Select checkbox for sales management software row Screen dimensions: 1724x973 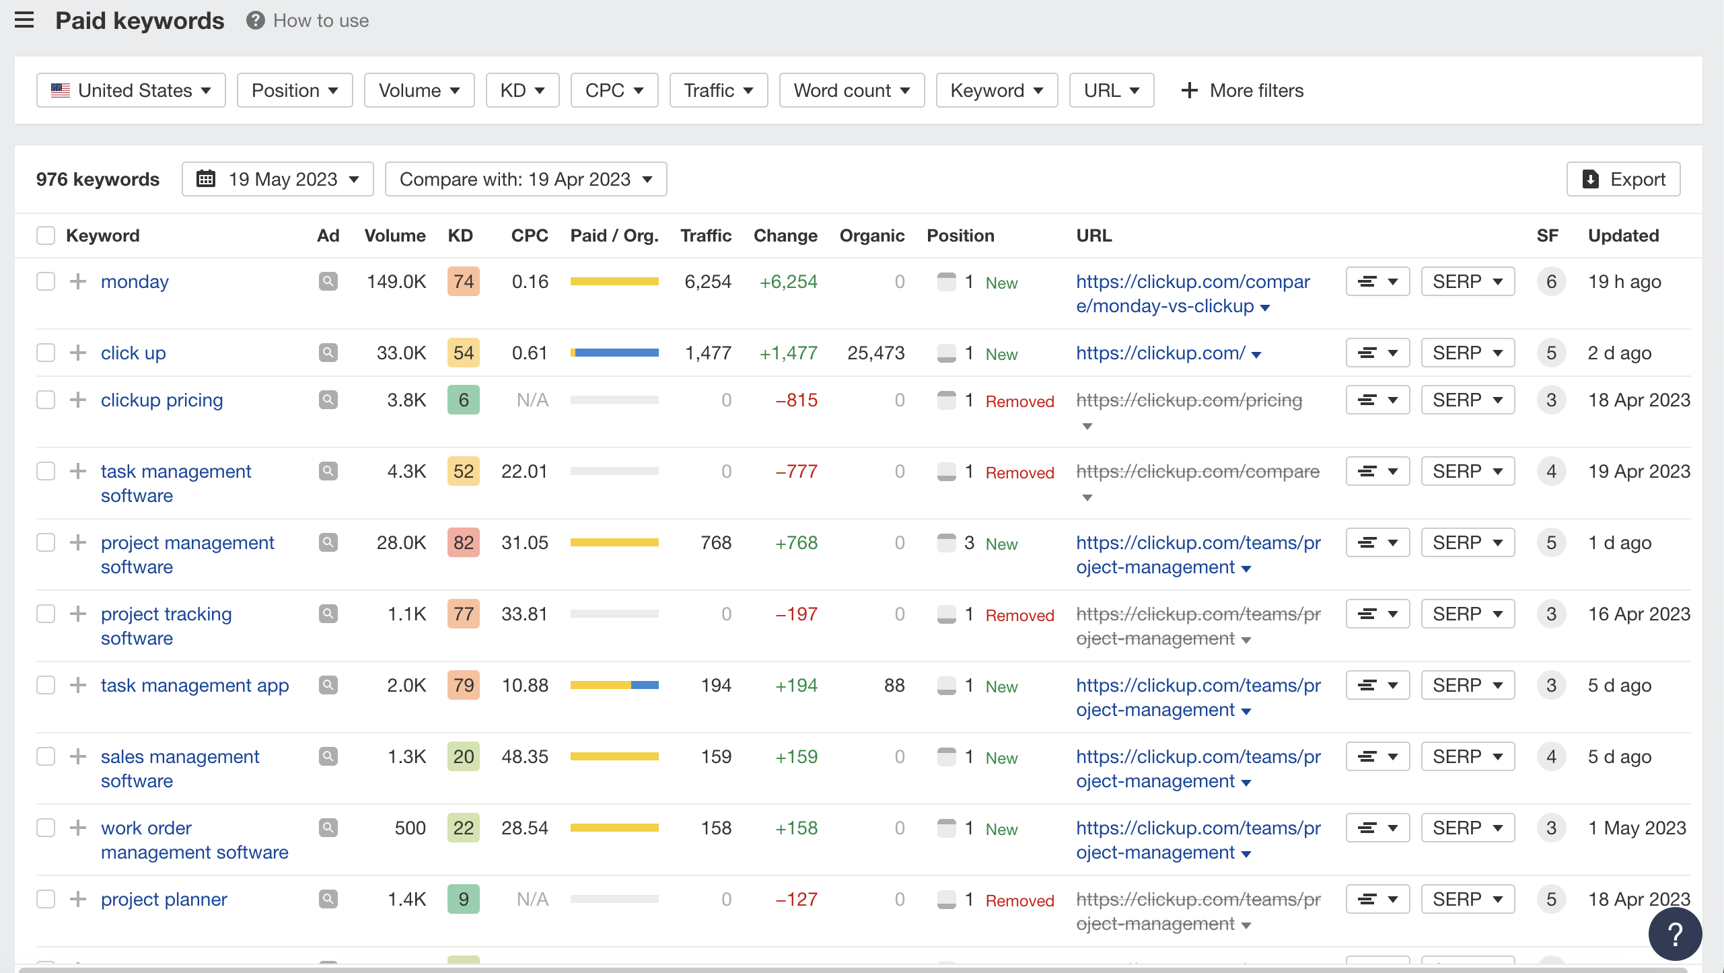coord(46,756)
